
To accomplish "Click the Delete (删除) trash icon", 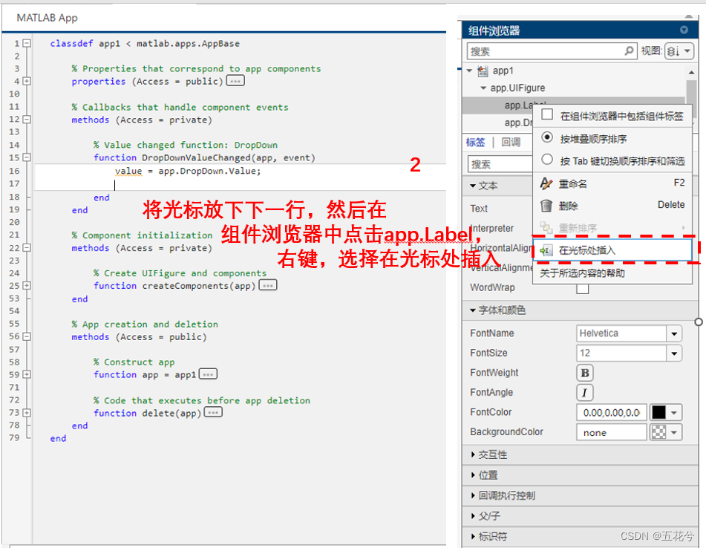I will (x=547, y=204).
